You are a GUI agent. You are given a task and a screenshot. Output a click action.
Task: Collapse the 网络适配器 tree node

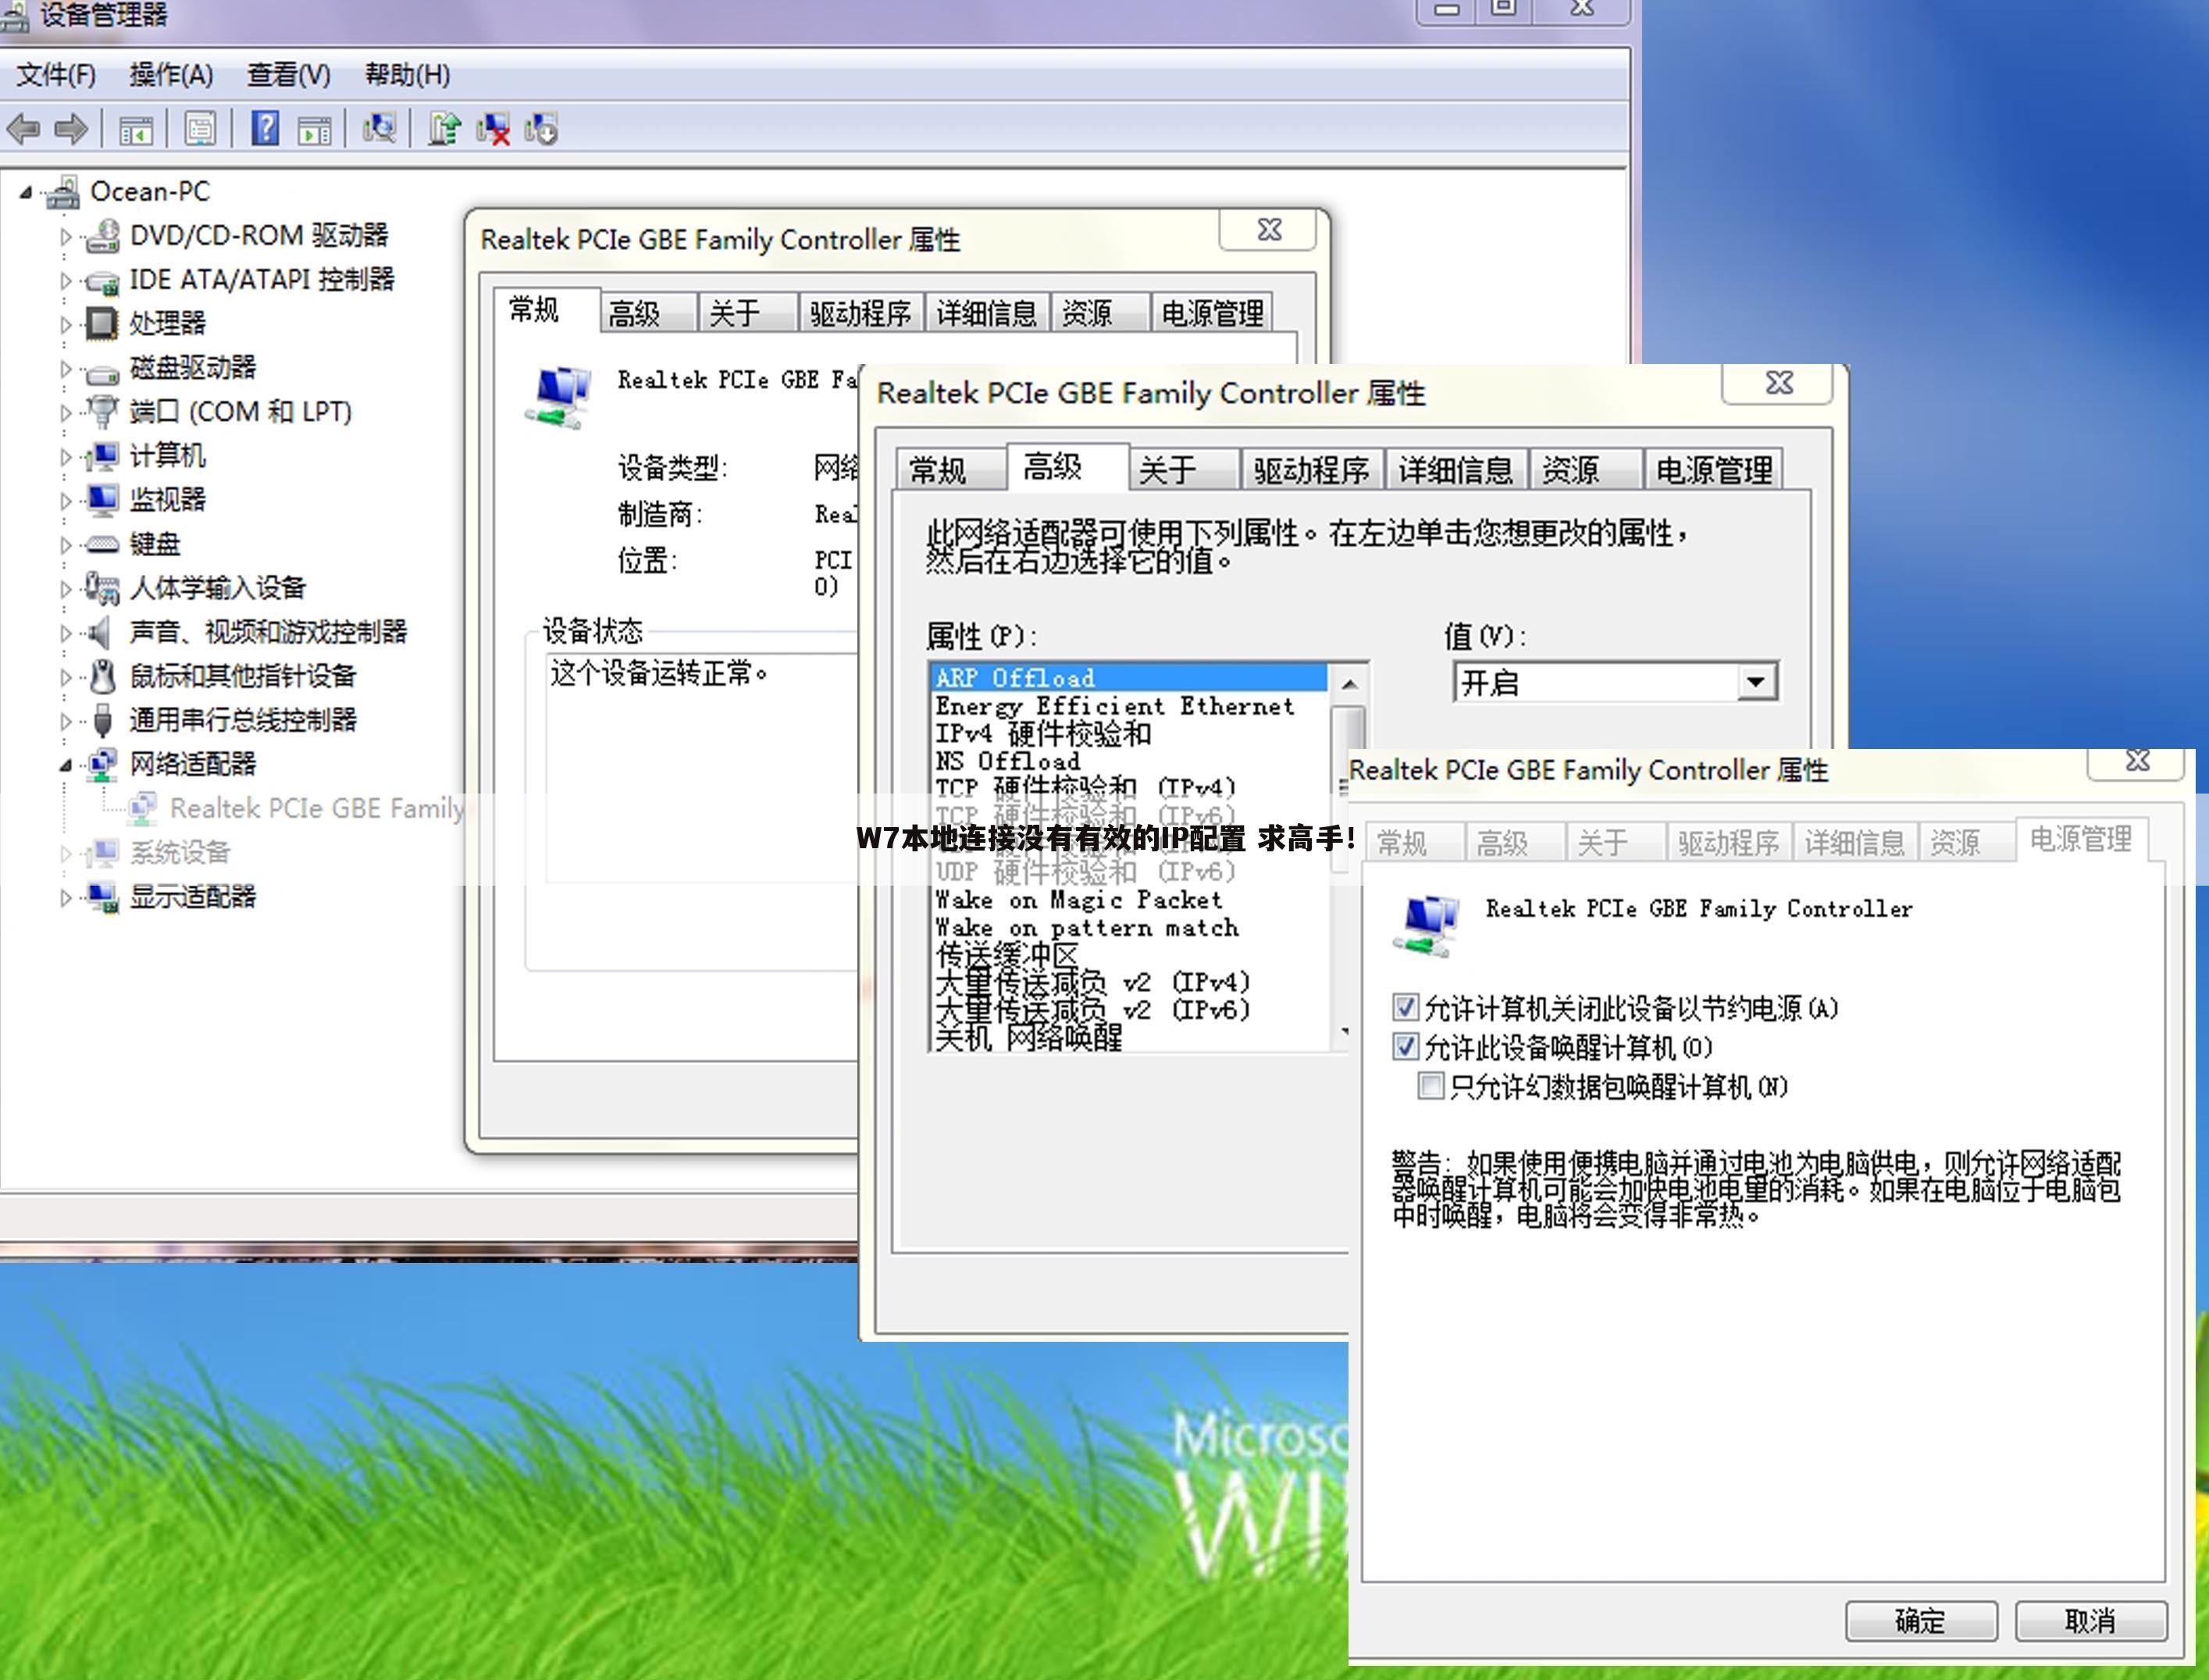click(x=65, y=765)
